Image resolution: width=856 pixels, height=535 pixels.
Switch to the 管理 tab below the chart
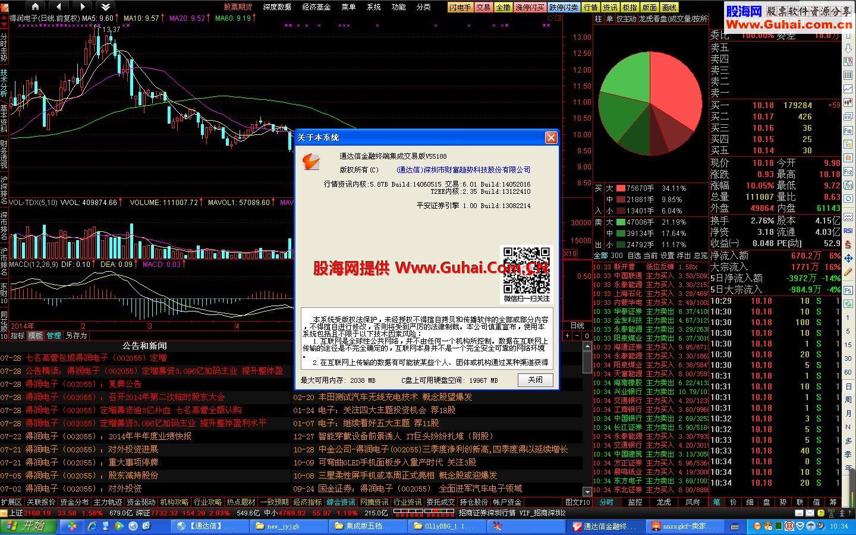53,335
